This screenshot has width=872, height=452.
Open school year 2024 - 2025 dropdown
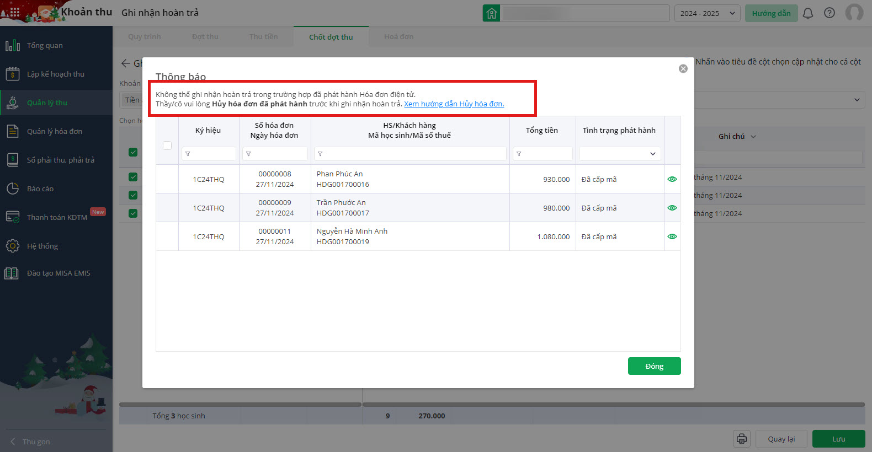click(x=707, y=13)
